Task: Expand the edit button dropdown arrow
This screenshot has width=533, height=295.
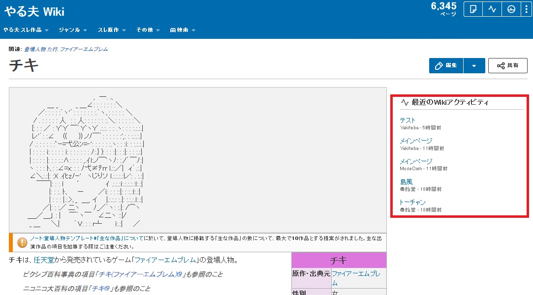Action: tap(474, 66)
